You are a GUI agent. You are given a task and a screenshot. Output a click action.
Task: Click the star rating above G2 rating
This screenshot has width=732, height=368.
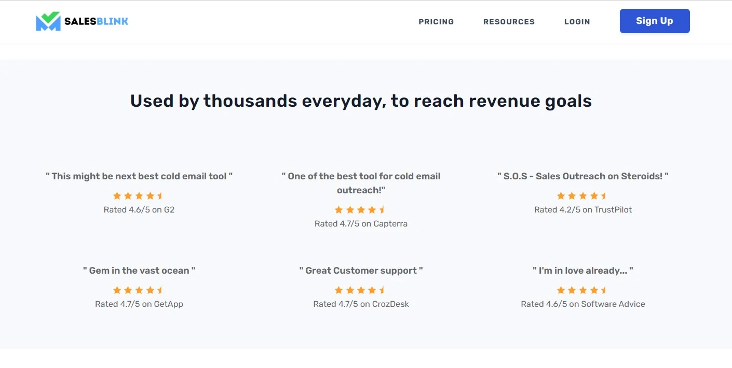tap(139, 195)
